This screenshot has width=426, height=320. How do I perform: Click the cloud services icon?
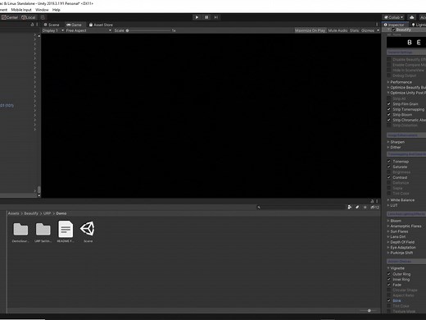coord(412,17)
